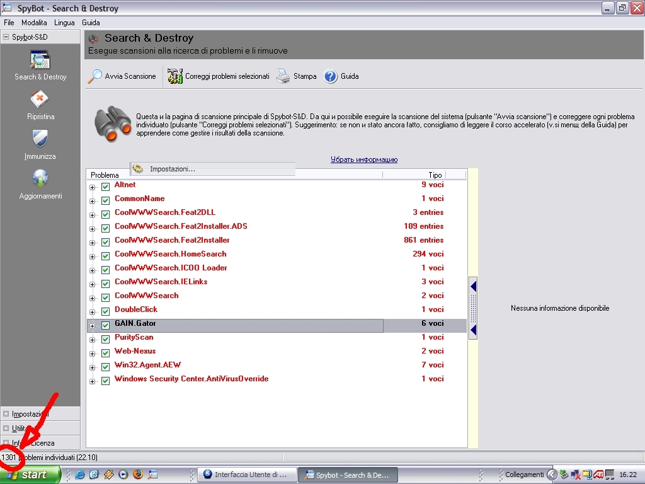The height and width of the screenshot is (484, 645).
Task: Click Correggi problemi selezionati
Action: (219, 76)
